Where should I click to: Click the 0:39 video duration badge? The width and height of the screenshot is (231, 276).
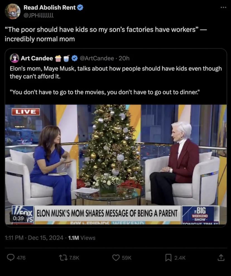click(18, 218)
